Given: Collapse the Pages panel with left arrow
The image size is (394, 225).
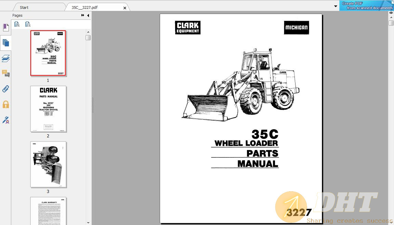Looking at the screenshot, I should tap(88, 15).
